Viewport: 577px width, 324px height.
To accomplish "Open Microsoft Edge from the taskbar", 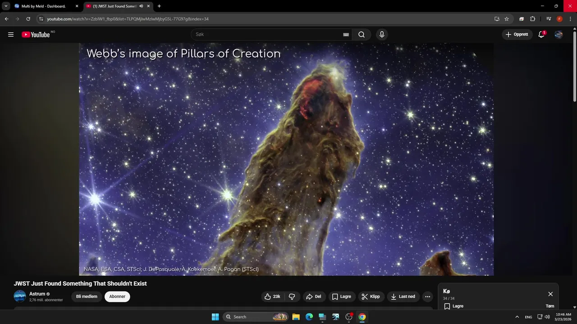I will pyautogui.click(x=309, y=317).
